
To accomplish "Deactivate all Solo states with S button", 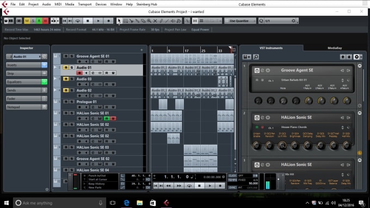I will click(33, 21).
